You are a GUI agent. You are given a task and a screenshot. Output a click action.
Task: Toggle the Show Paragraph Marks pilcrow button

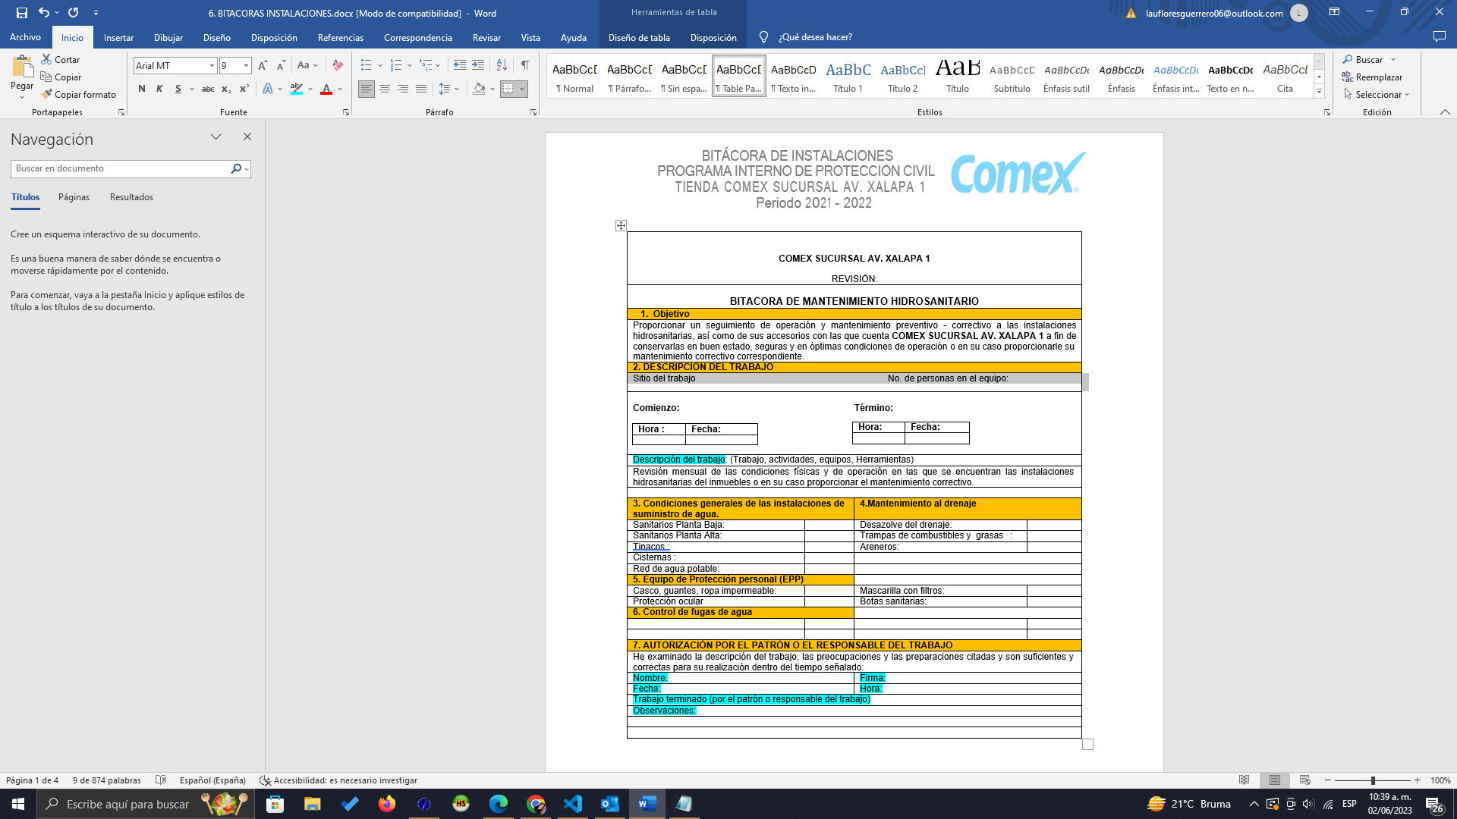coord(525,66)
